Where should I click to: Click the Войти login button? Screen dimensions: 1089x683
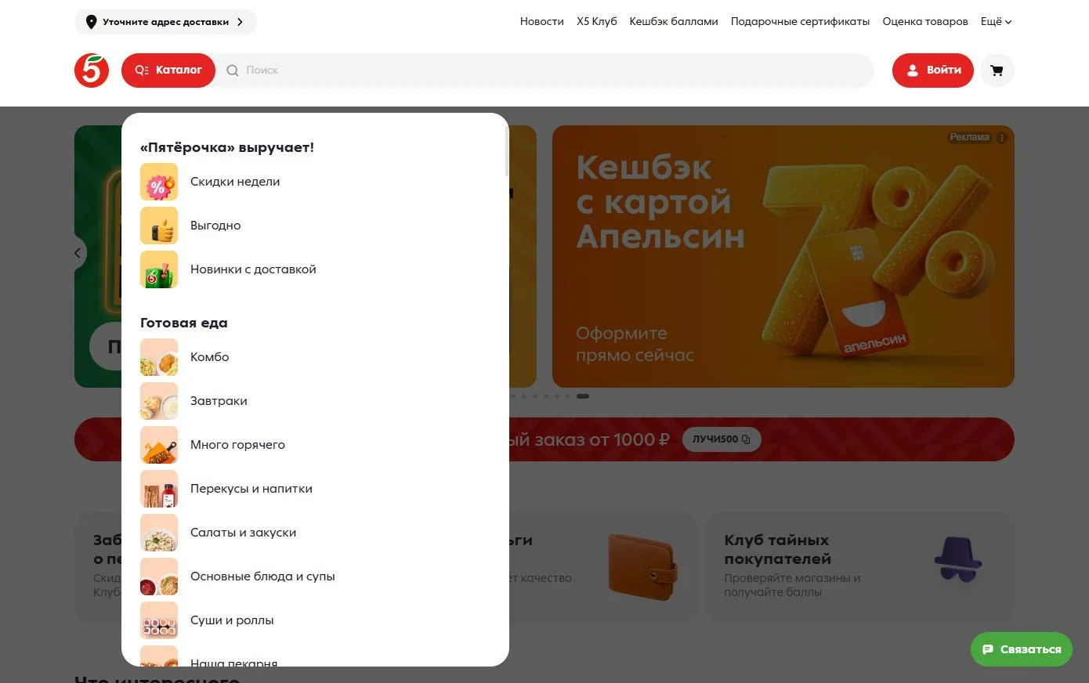(933, 70)
